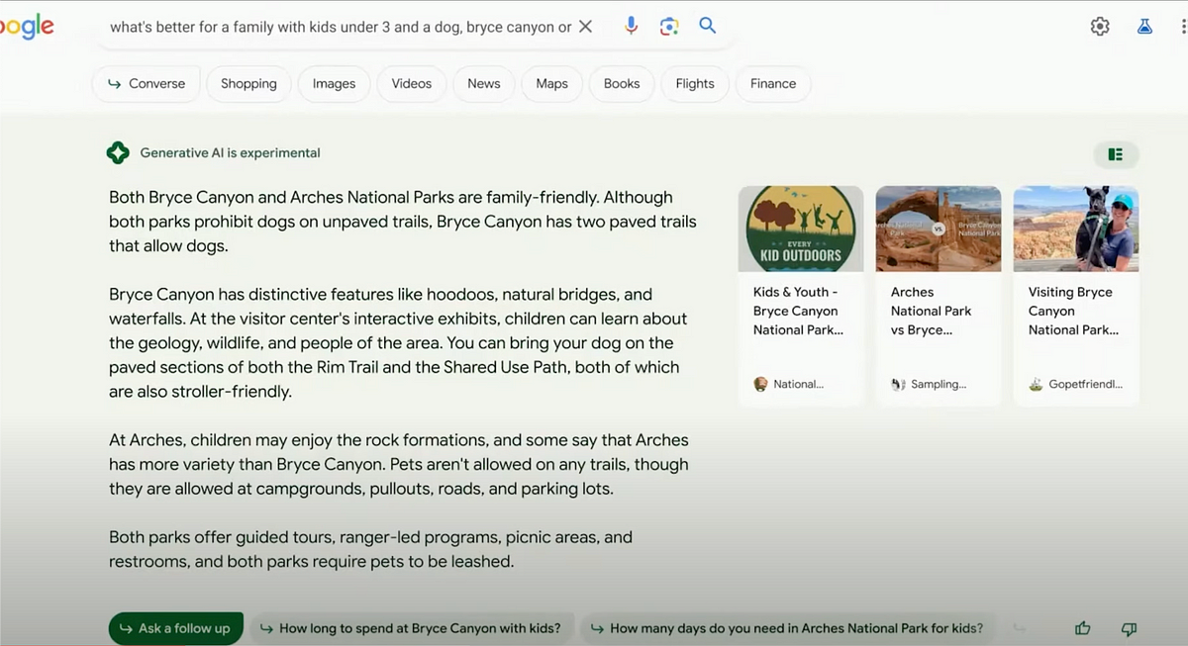1188x646 pixels.
Task: Open Search Labs flask icon
Action: tap(1144, 27)
